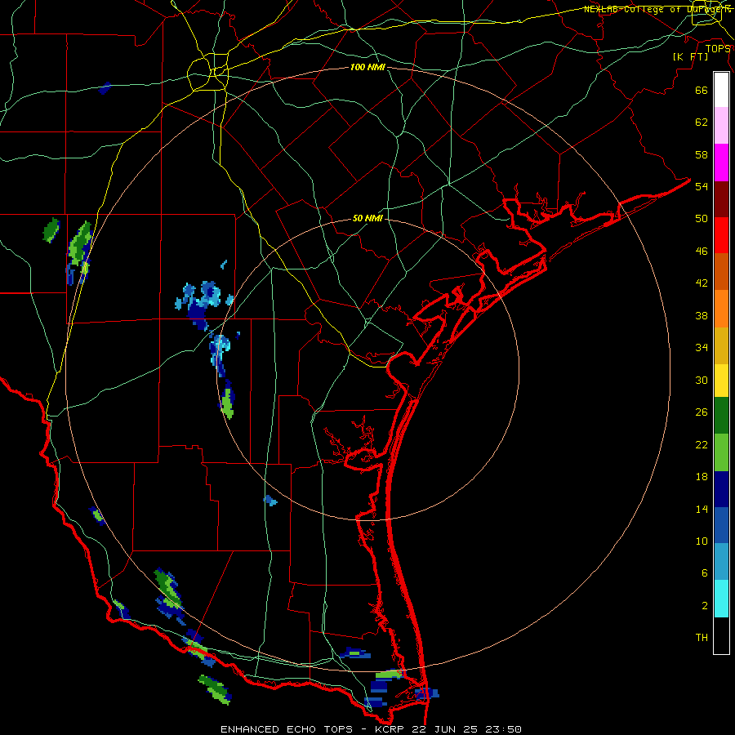Click the KCRP station identifier in the caption

(390, 729)
